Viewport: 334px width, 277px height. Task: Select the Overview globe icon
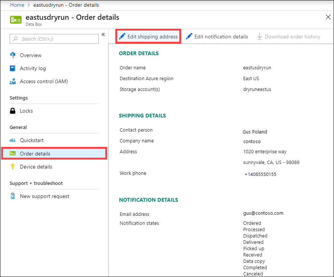coord(12,55)
